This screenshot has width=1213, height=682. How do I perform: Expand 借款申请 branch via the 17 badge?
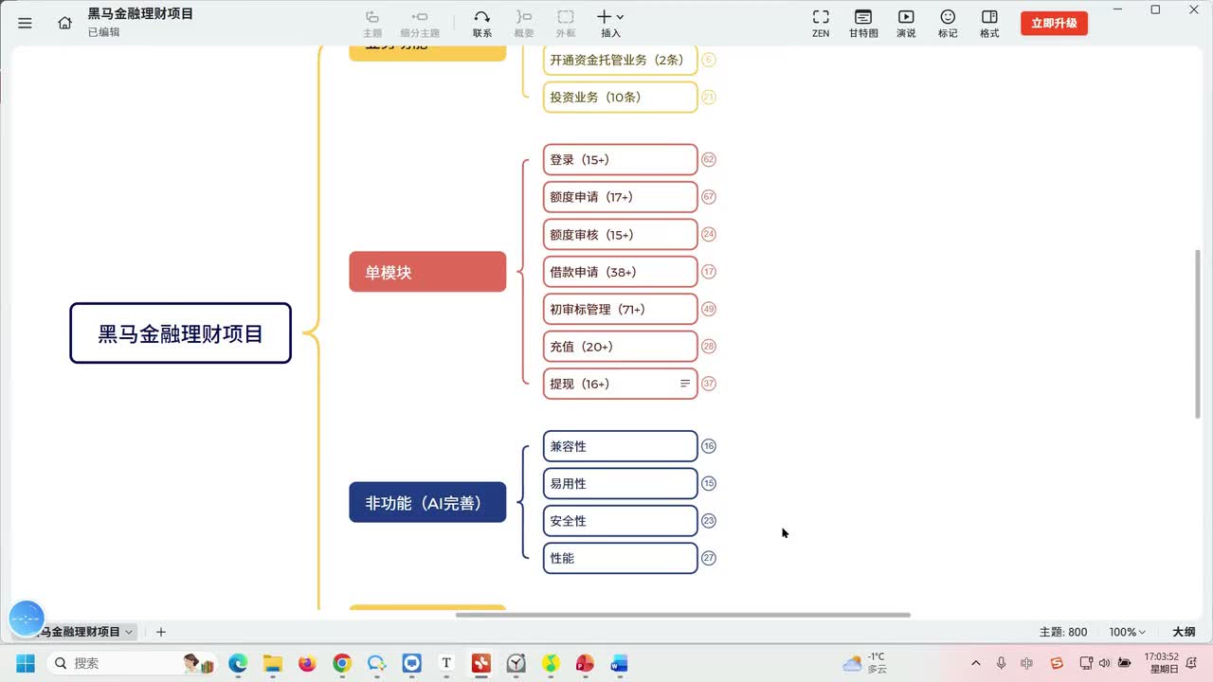pyautogui.click(x=709, y=272)
